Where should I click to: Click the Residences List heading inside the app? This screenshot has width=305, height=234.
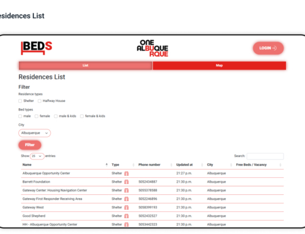click(x=41, y=77)
